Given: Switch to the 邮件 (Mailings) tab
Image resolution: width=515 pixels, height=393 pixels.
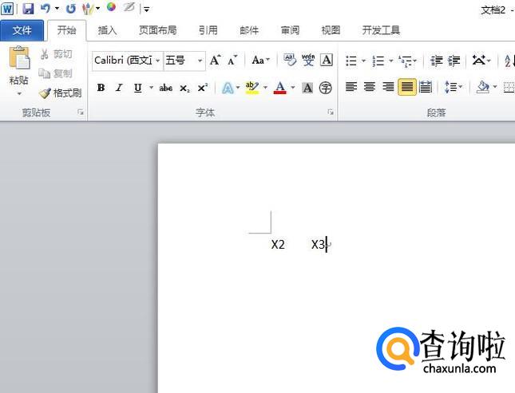Looking at the screenshot, I should 249,30.
